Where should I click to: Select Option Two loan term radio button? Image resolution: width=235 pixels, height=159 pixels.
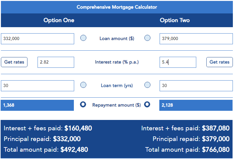coord(147,85)
